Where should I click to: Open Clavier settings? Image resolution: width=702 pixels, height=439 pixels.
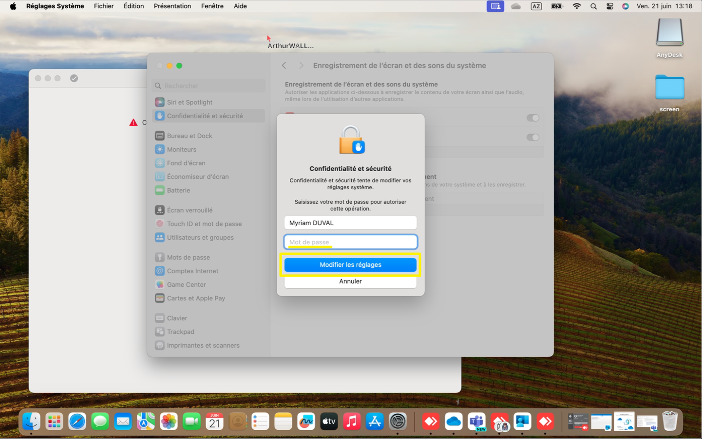(x=209, y=318)
